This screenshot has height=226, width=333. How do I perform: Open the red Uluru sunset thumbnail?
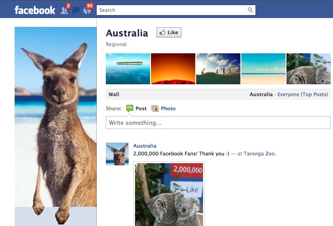coord(173,69)
